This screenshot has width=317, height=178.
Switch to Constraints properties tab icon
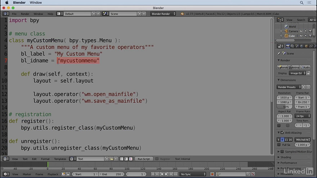point(311,46)
